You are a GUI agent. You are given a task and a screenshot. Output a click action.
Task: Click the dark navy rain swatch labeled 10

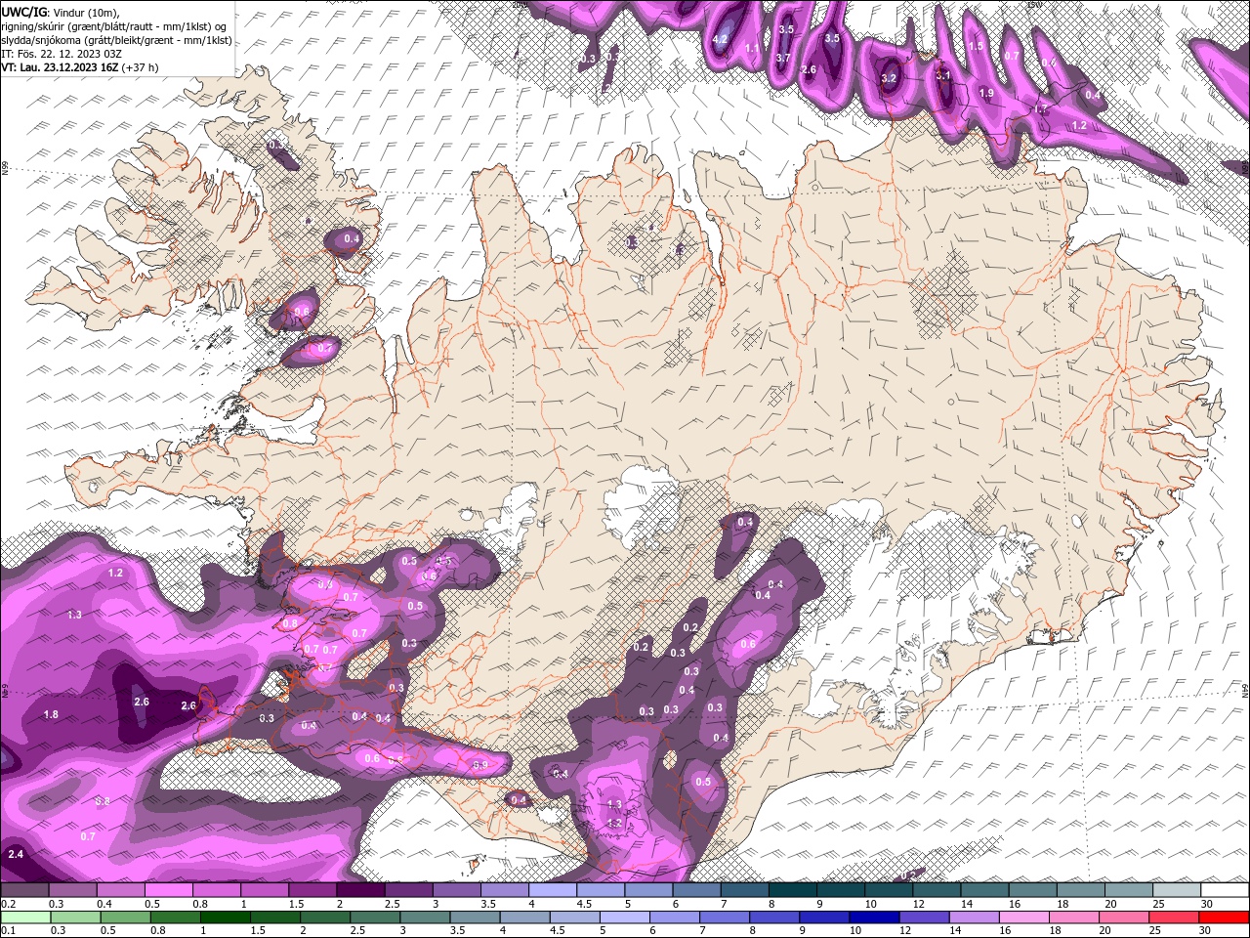click(874, 917)
